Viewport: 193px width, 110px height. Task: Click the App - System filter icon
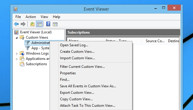[27, 48]
